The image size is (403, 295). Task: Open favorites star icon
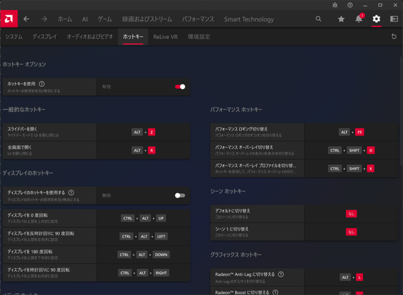click(x=341, y=19)
